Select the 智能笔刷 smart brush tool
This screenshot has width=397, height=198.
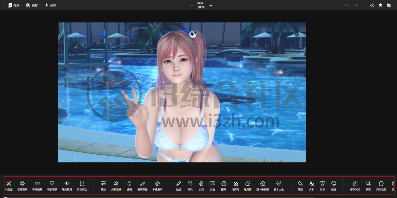(x=22, y=185)
